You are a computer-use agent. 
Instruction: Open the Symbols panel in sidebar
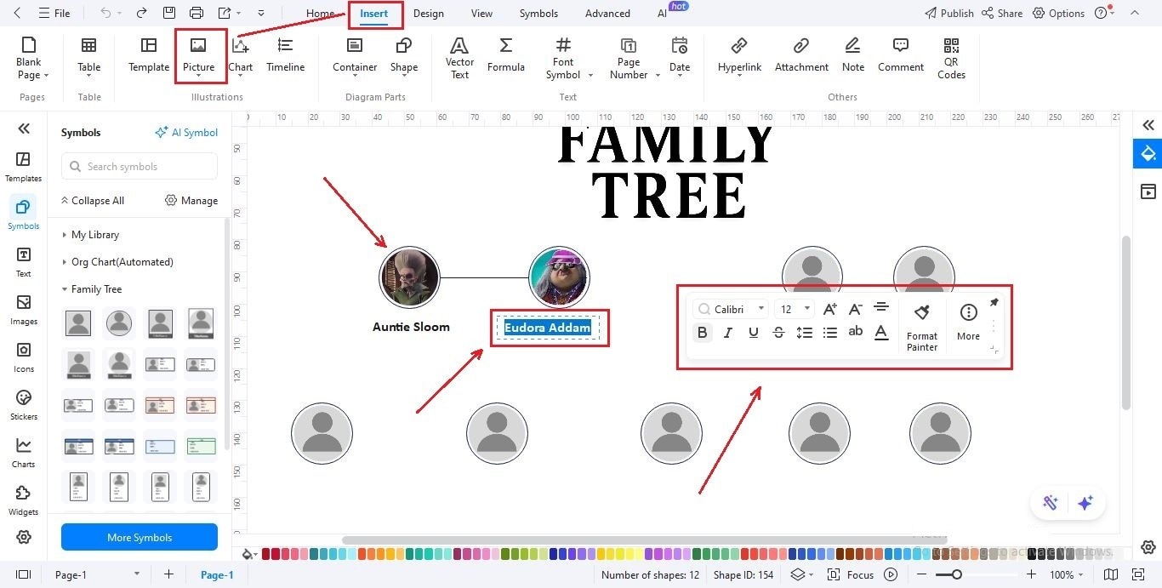pyautogui.click(x=23, y=213)
